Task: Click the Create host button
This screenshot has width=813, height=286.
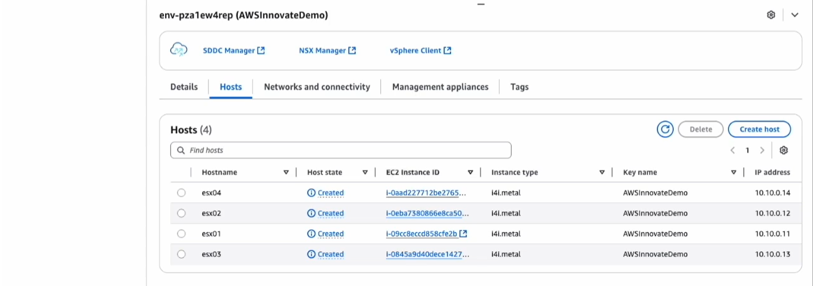Action: (x=759, y=129)
